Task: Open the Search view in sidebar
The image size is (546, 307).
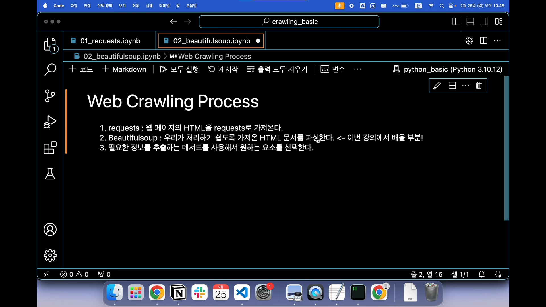Action: pos(50,70)
